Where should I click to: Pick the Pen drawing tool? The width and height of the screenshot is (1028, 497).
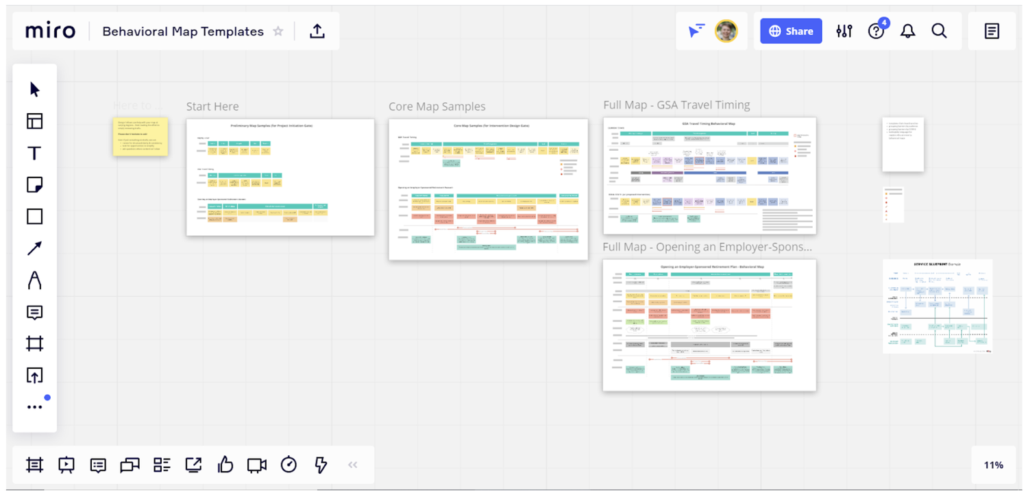34,280
